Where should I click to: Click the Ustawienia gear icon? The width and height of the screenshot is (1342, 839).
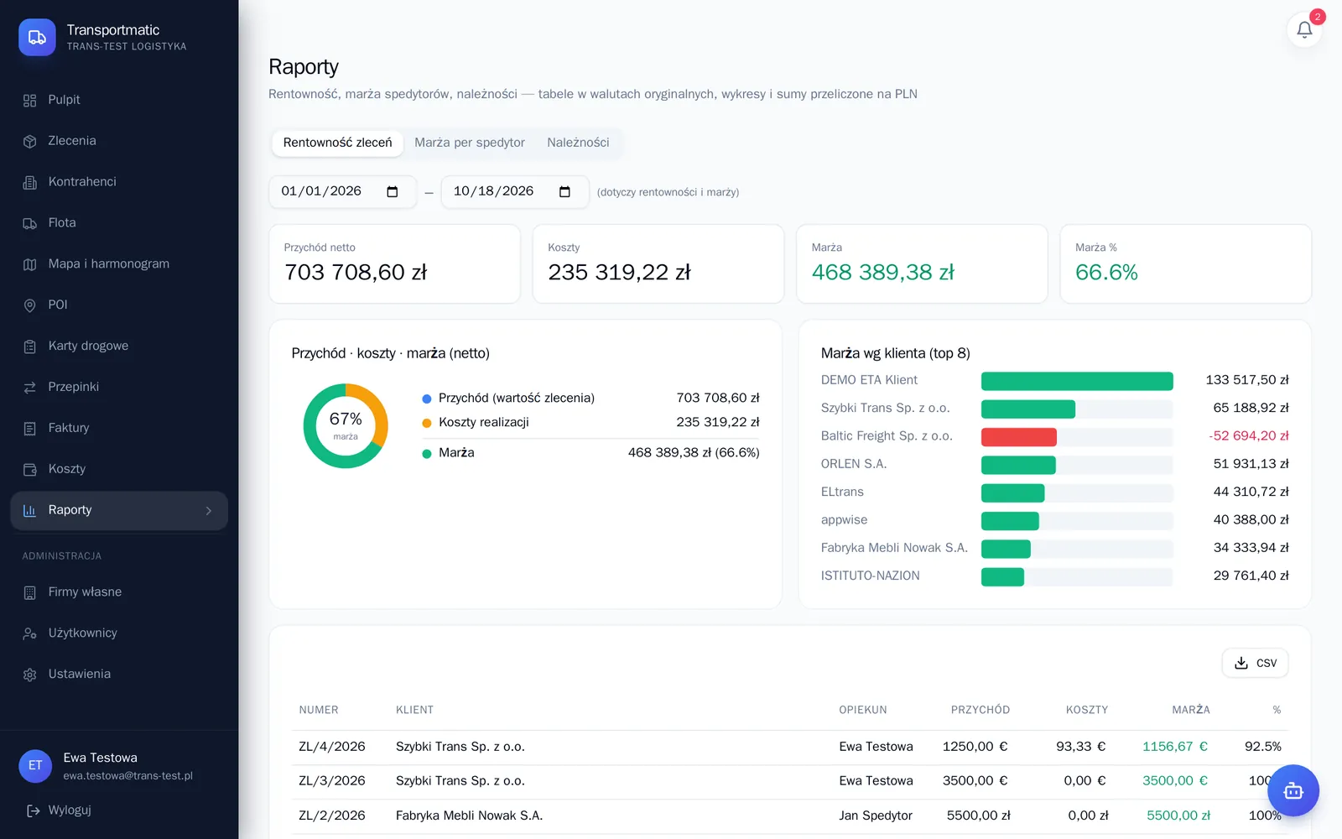click(30, 675)
